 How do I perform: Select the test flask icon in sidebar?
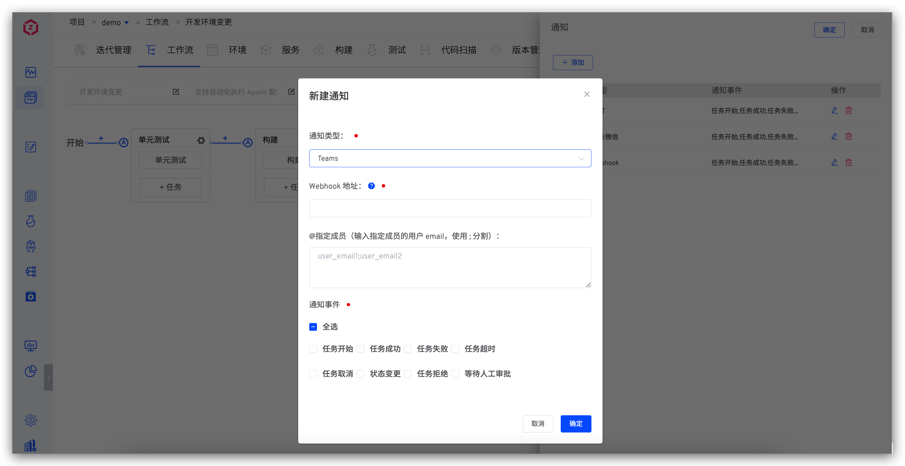[30, 222]
